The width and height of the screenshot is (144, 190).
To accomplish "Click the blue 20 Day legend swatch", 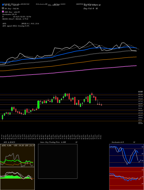I will tap(3, 5).
